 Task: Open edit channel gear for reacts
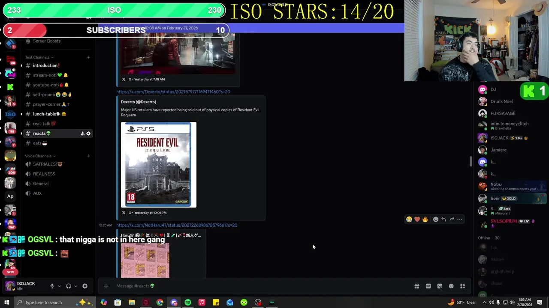coord(88,133)
